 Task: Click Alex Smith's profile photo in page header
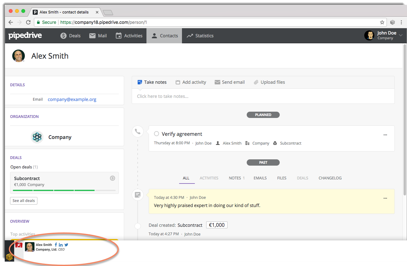coord(19,56)
